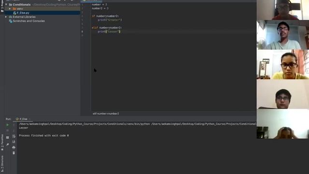Select Scratches and Consoles in project tree

point(28,21)
